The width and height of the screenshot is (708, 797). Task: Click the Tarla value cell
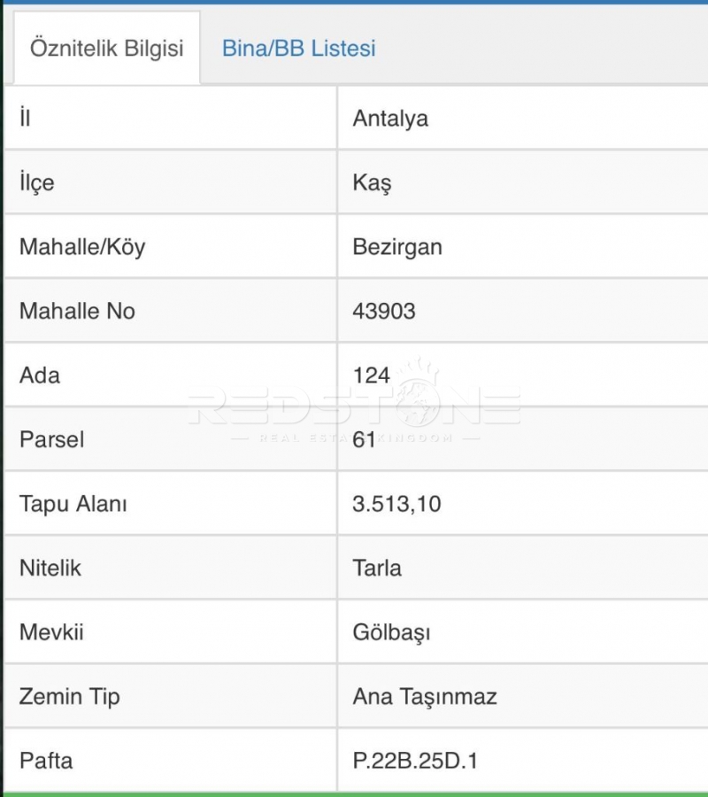click(x=377, y=568)
